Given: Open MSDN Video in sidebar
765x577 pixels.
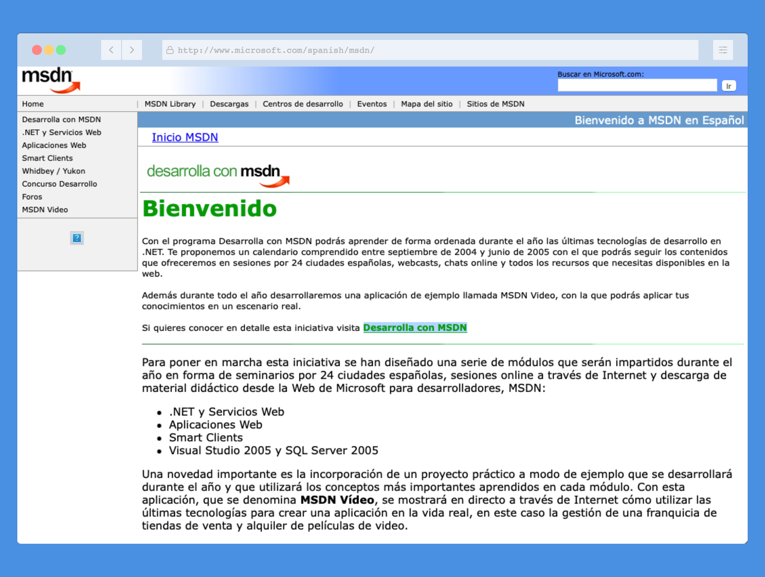Looking at the screenshot, I should click(45, 209).
